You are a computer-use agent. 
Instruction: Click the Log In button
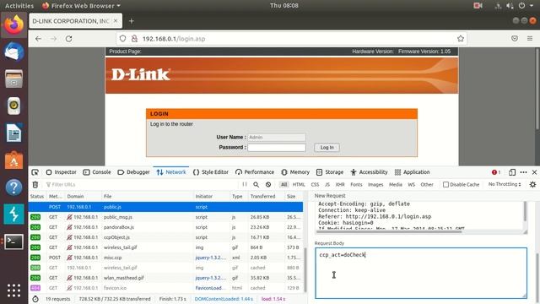point(327,147)
